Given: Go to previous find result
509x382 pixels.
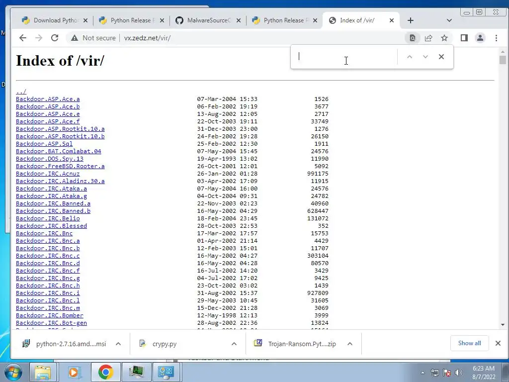Looking at the screenshot, I should 410,57.
